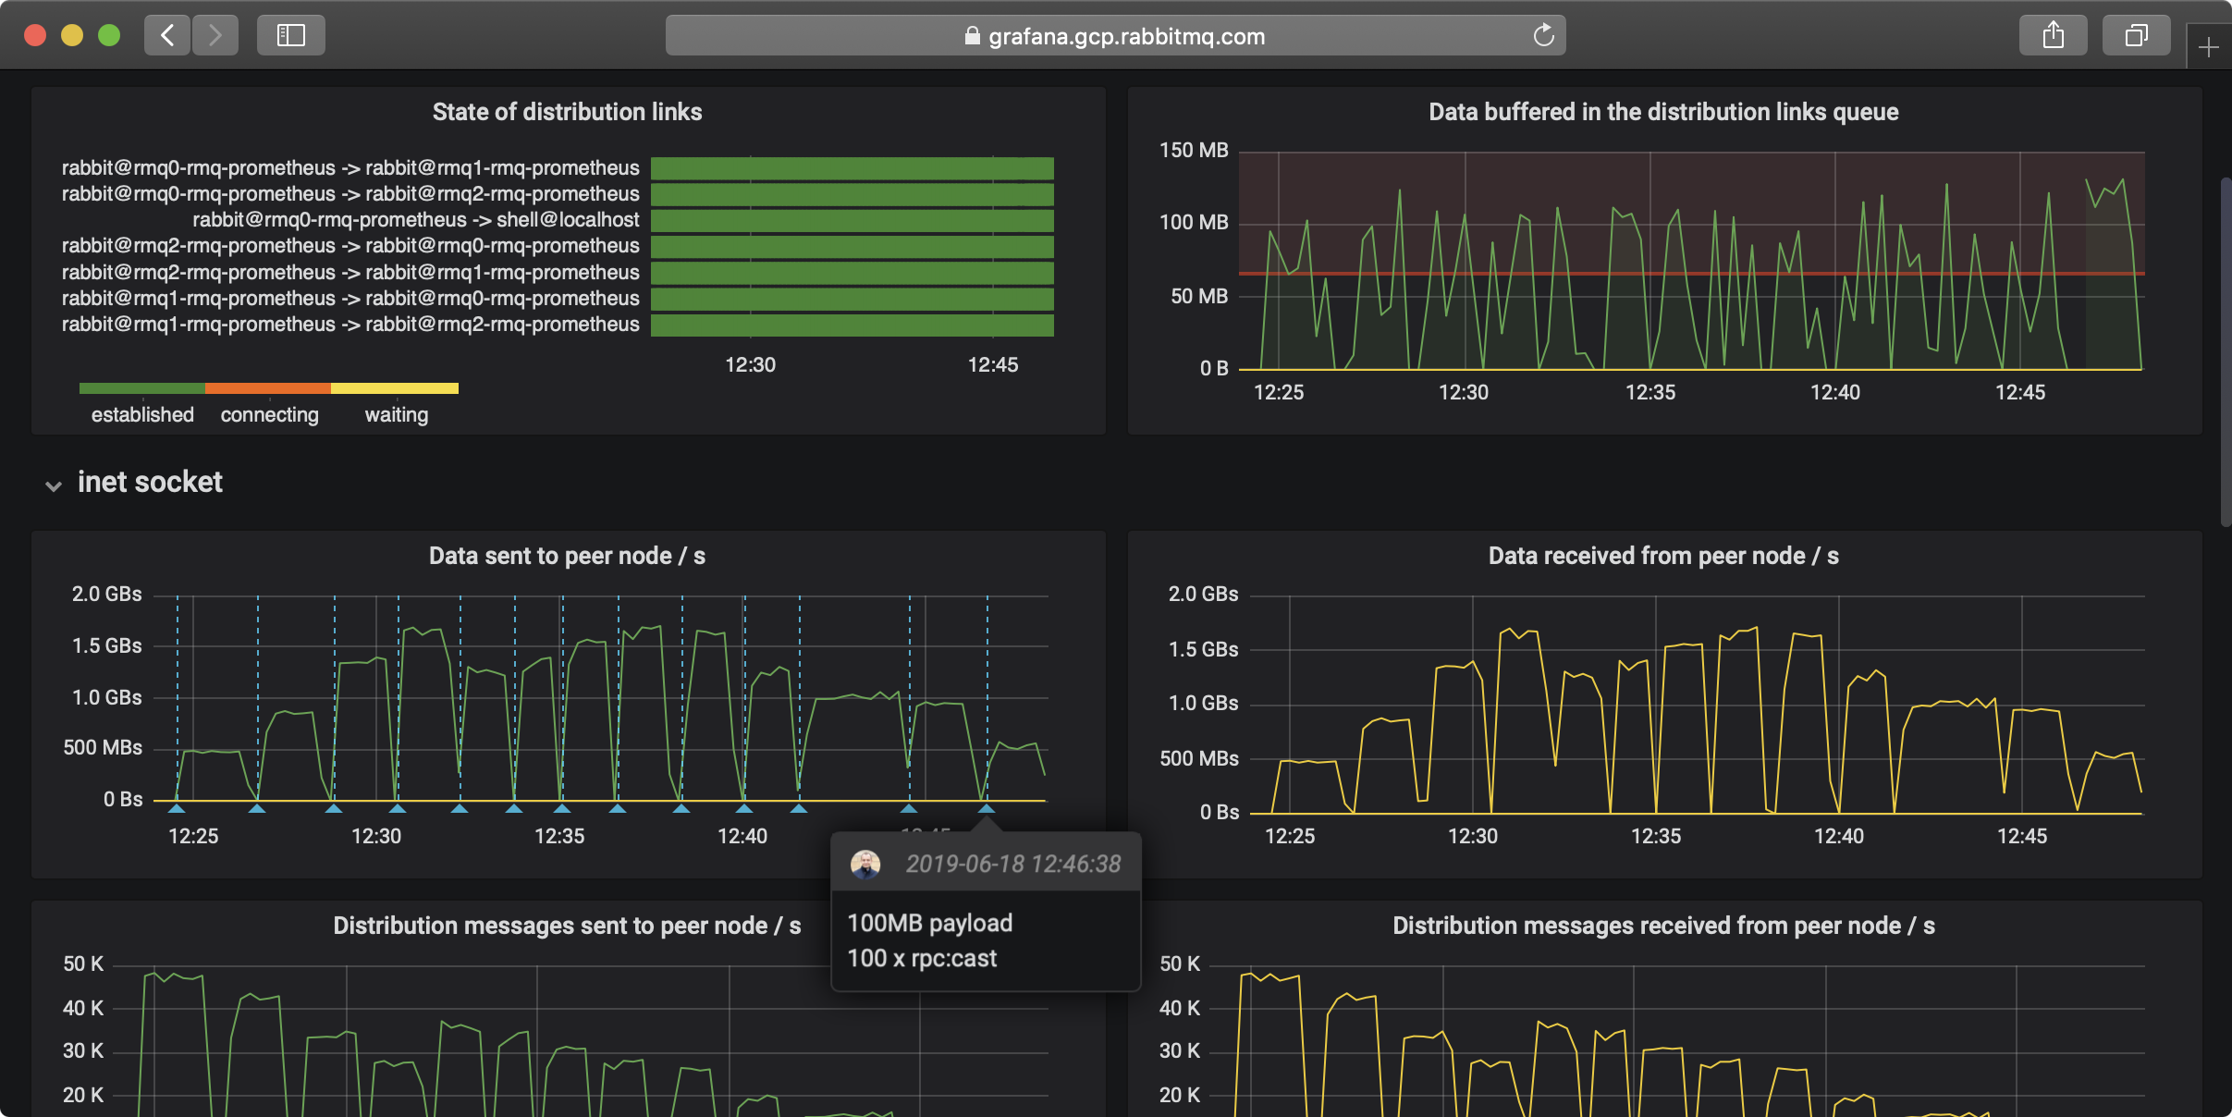
Task: Toggle the Safari sidebar button
Action: coord(290,35)
